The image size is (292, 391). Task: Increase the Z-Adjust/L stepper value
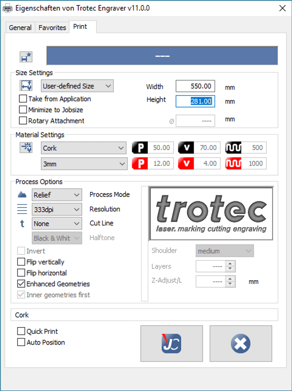(x=230, y=279)
